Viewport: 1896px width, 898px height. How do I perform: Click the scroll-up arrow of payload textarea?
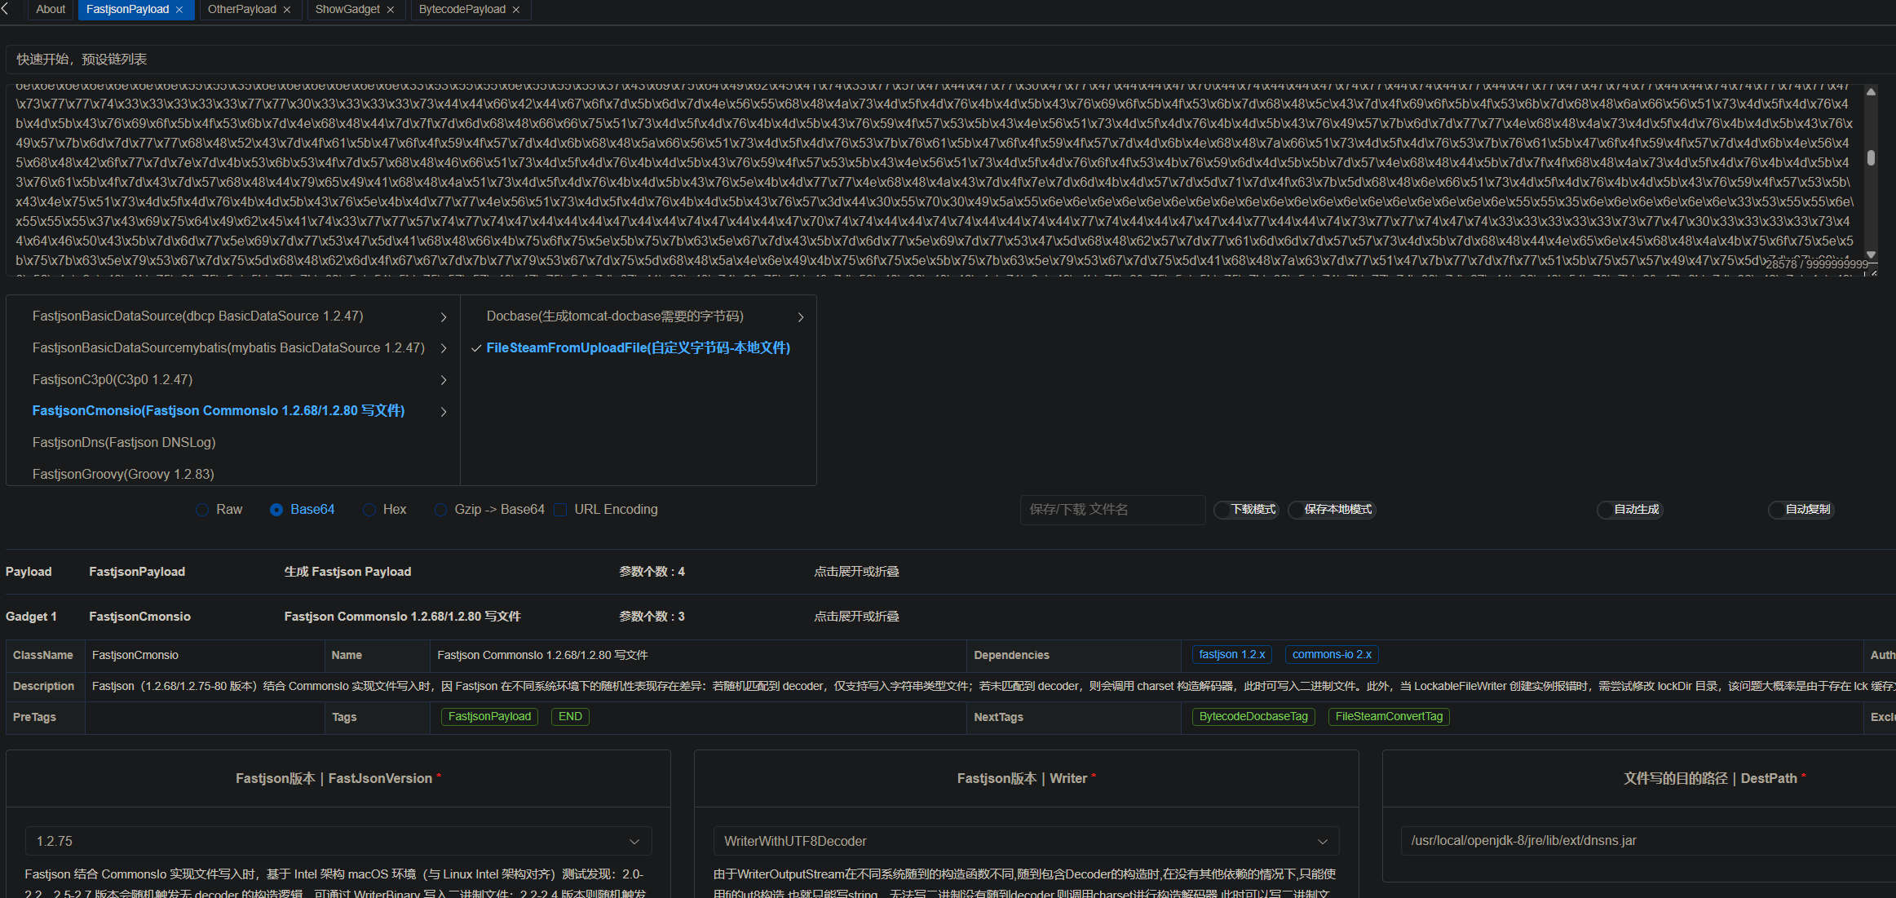coord(1872,92)
